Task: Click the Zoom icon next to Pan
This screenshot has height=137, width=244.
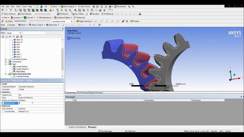Action: tap(66, 10)
